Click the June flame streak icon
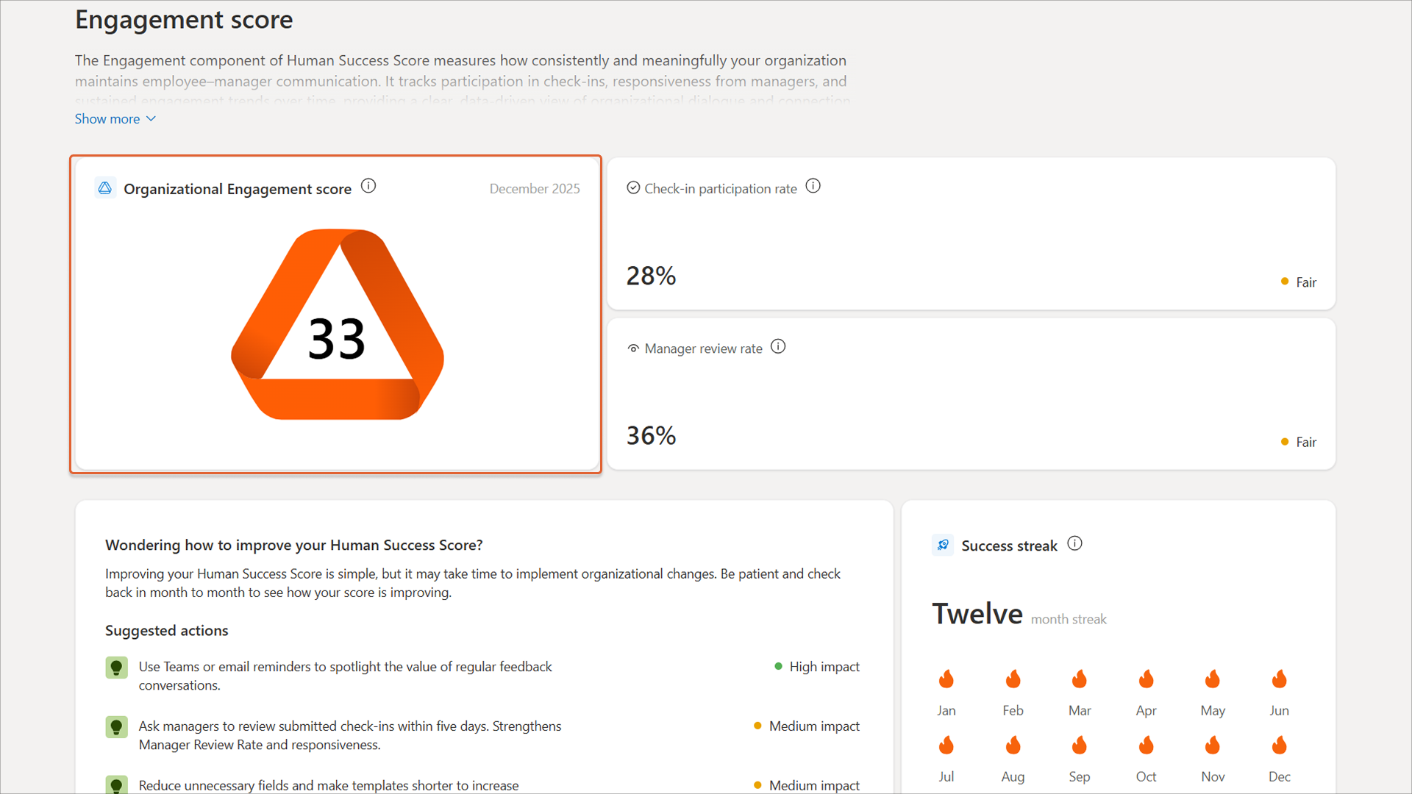Screen dimensions: 1412x794 pos(1279,679)
